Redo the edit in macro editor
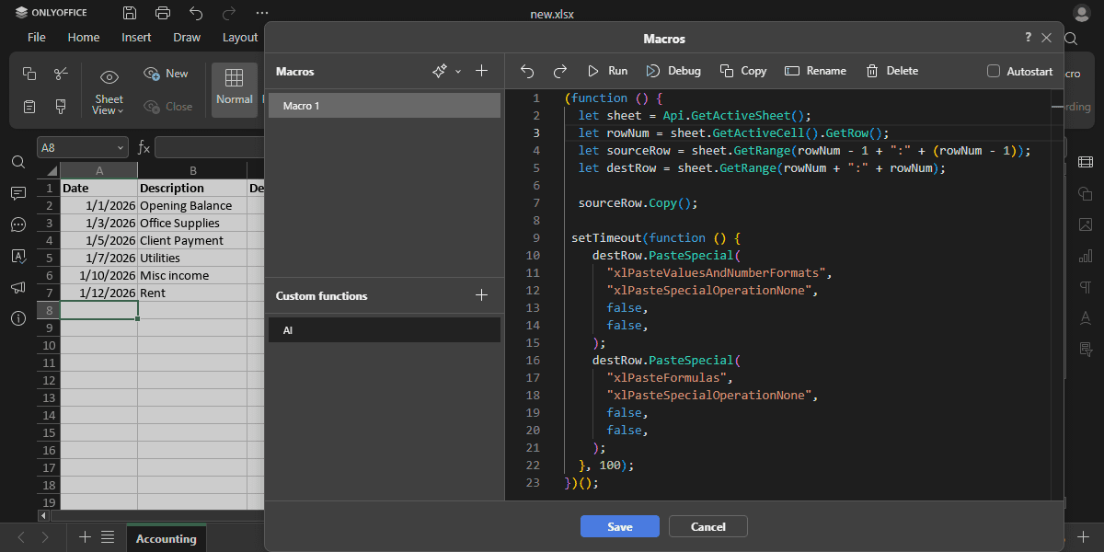The height and width of the screenshot is (552, 1104). coord(559,71)
